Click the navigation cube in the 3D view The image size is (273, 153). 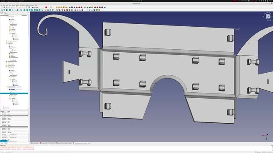click(268, 16)
